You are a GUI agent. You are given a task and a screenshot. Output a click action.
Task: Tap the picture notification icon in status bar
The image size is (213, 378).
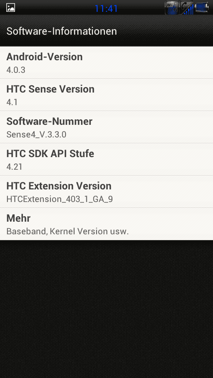(x=11, y=8)
